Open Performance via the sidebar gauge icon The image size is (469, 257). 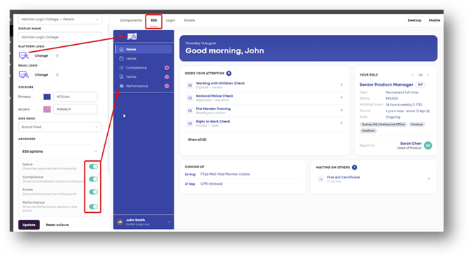pyautogui.click(x=121, y=86)
